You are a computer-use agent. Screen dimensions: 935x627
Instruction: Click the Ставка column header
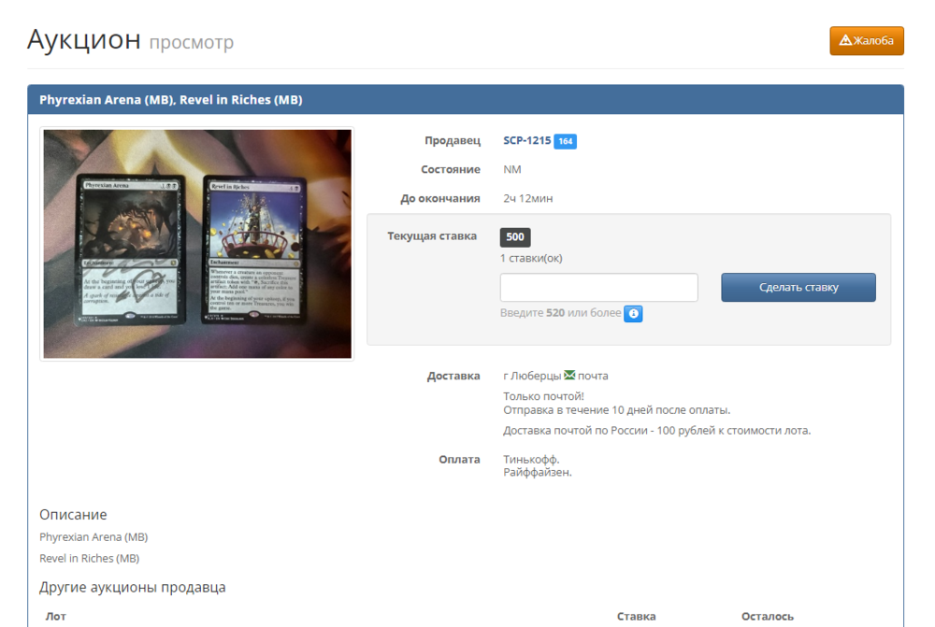[636, 617]
